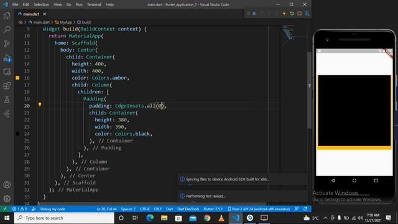
Task: Tap the Recents button on the emulator
Action: 376,180
